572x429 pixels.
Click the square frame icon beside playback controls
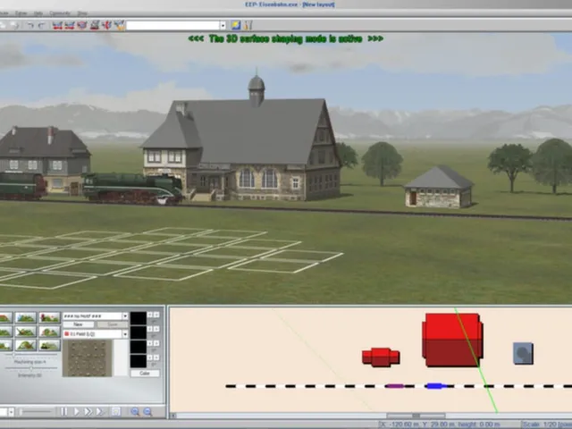[x=116, y=411]
